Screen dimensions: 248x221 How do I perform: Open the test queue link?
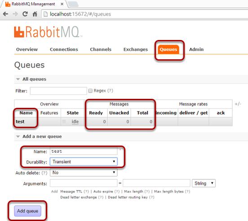[20, 122]
